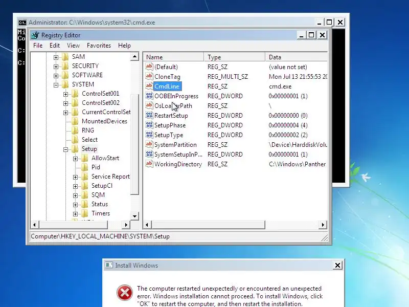
Task: Click the string icon next to SystemPartition
Action: (149, 144)
